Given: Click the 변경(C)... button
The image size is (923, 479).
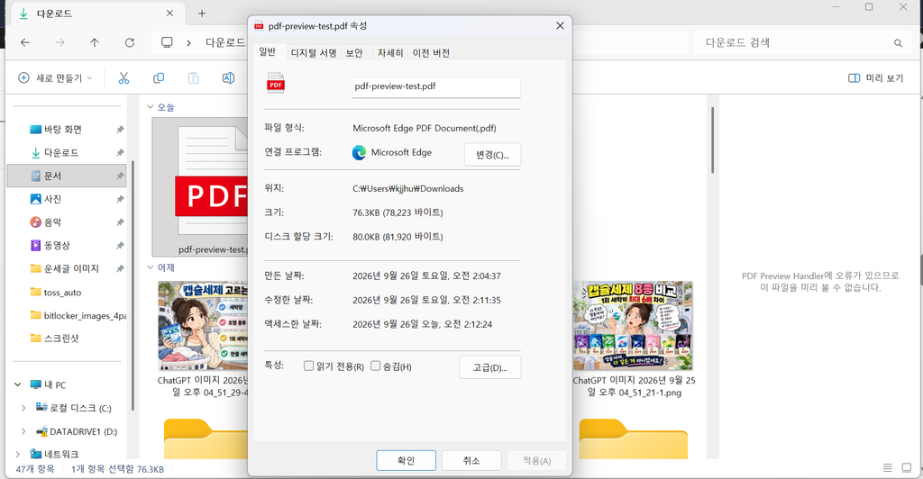Looking at the screenshot, I should [x=493, y=155].
